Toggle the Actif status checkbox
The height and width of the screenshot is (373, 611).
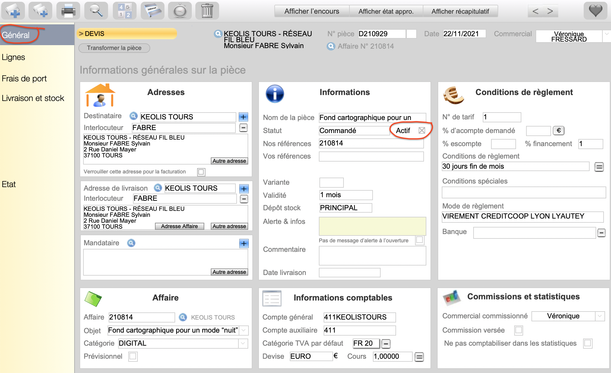tap(422, 130)
